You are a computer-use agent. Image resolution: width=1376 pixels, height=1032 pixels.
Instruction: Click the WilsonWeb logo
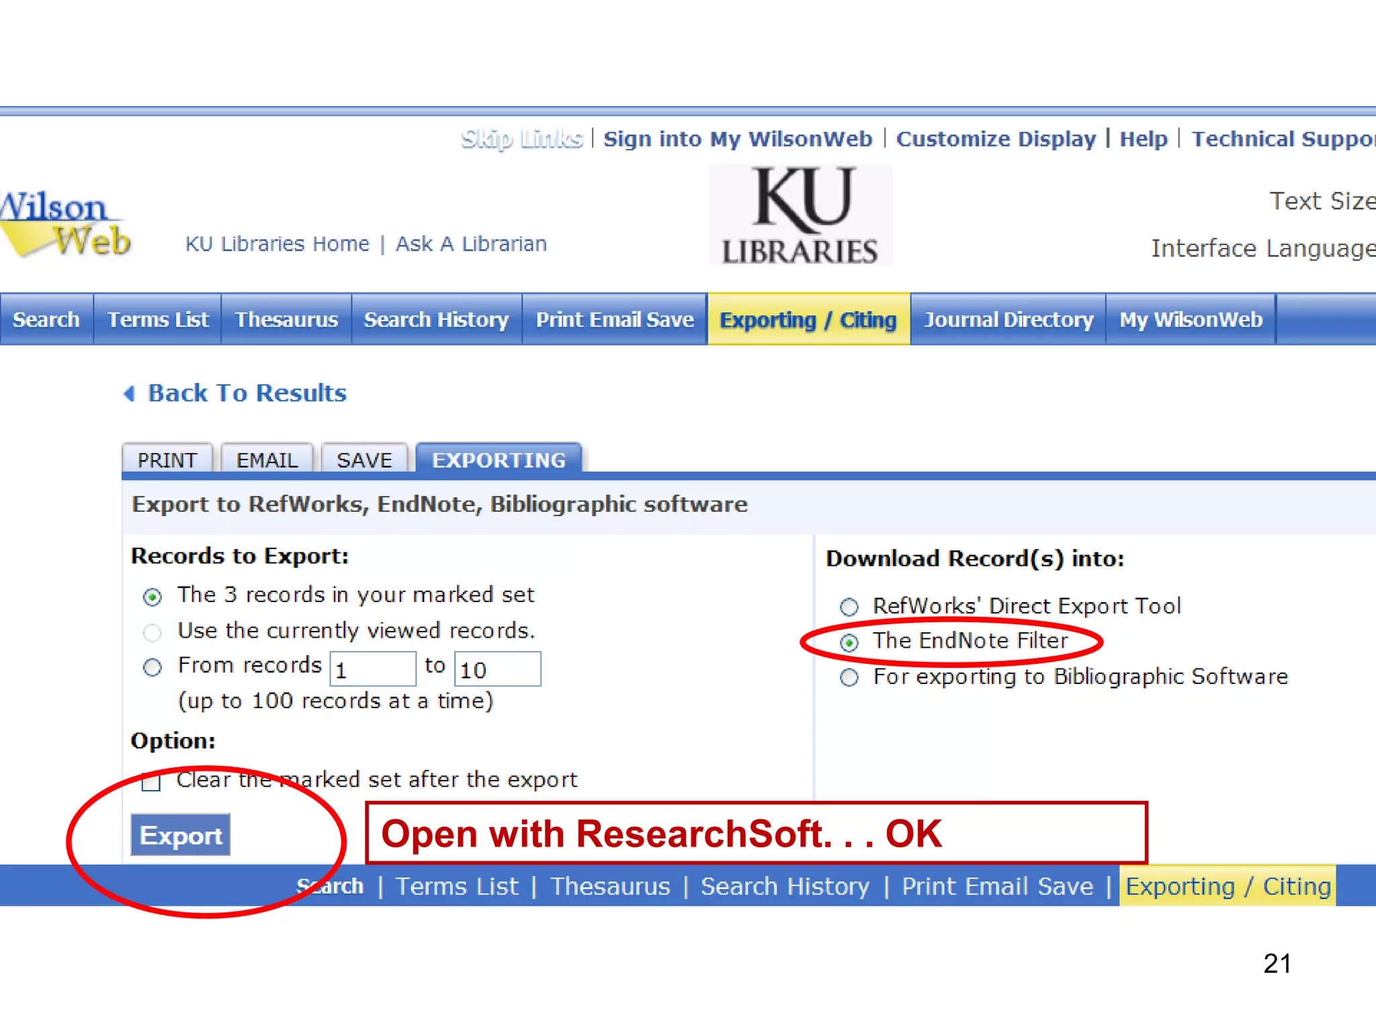[65, 225]
